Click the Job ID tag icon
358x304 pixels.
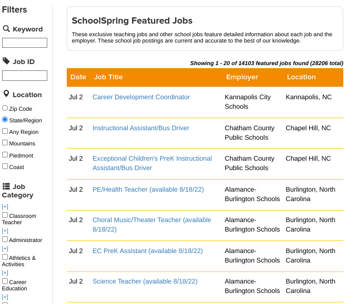[x=6, y=61]
